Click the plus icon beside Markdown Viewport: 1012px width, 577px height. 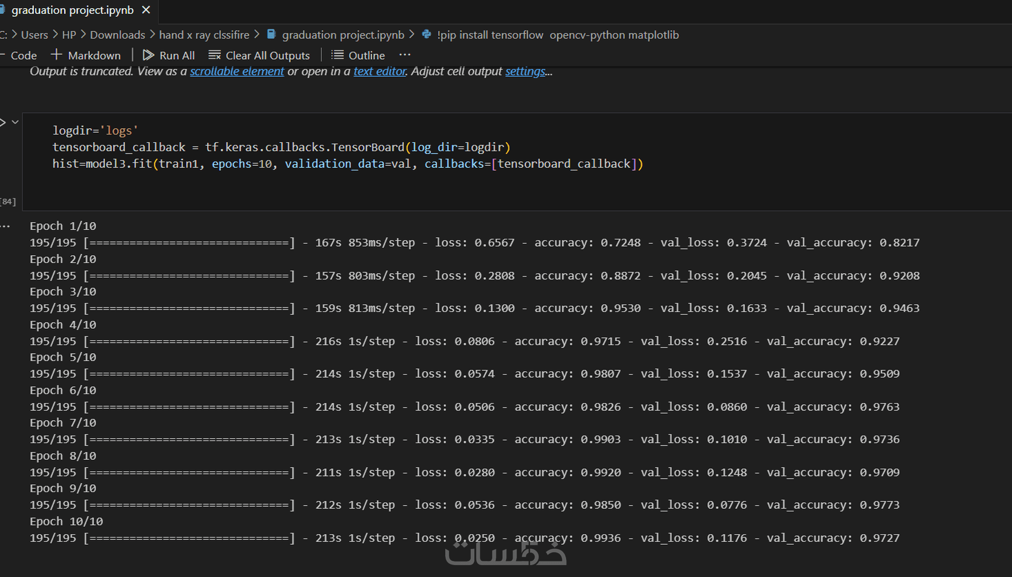click(57, 55)
